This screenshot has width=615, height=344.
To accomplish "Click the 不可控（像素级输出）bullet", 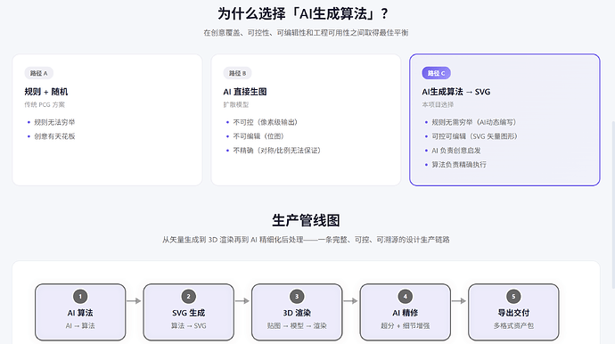I will coord(265,122).
